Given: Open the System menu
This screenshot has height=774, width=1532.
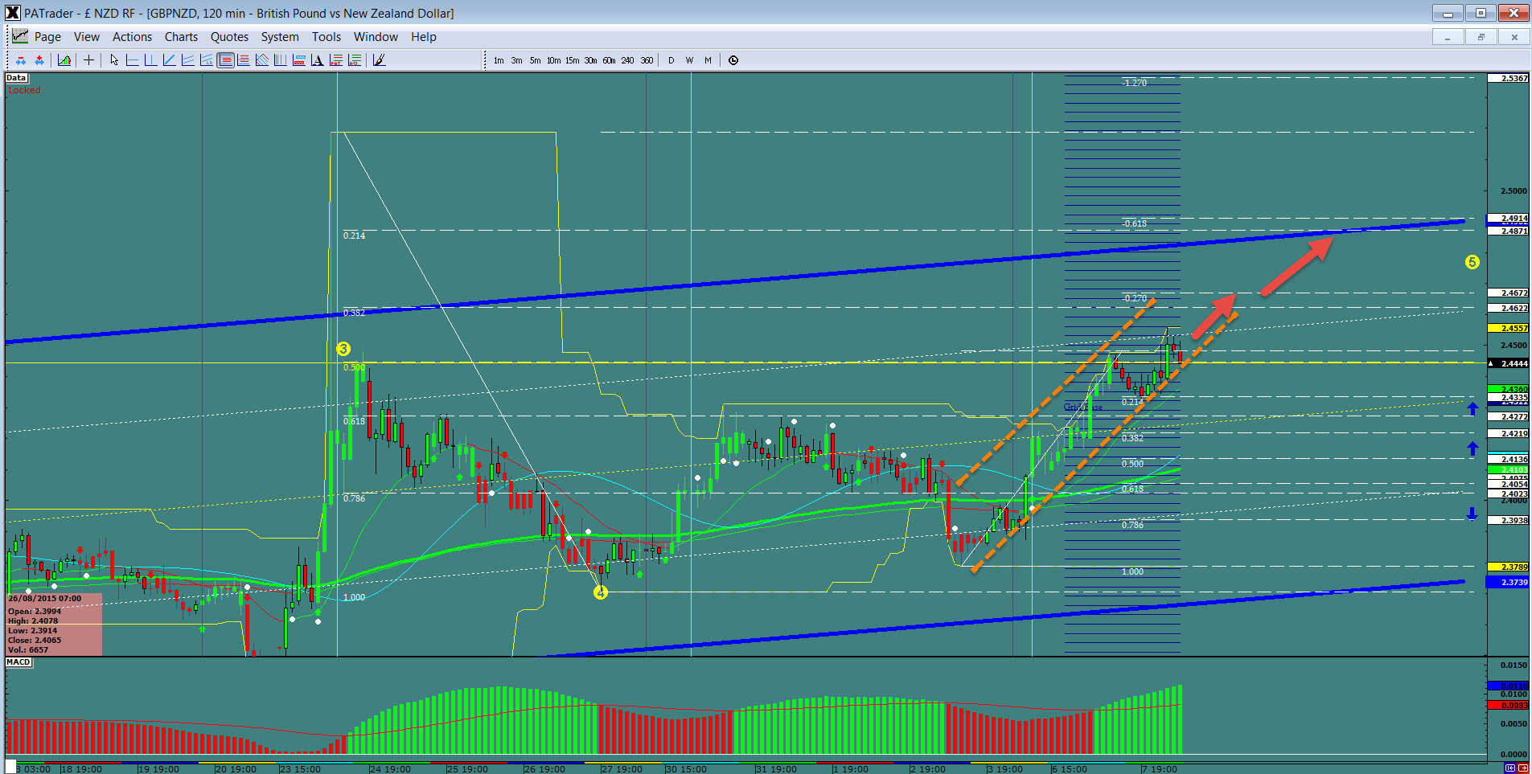Looking at the screenshot, I should (x=280, y=37).
